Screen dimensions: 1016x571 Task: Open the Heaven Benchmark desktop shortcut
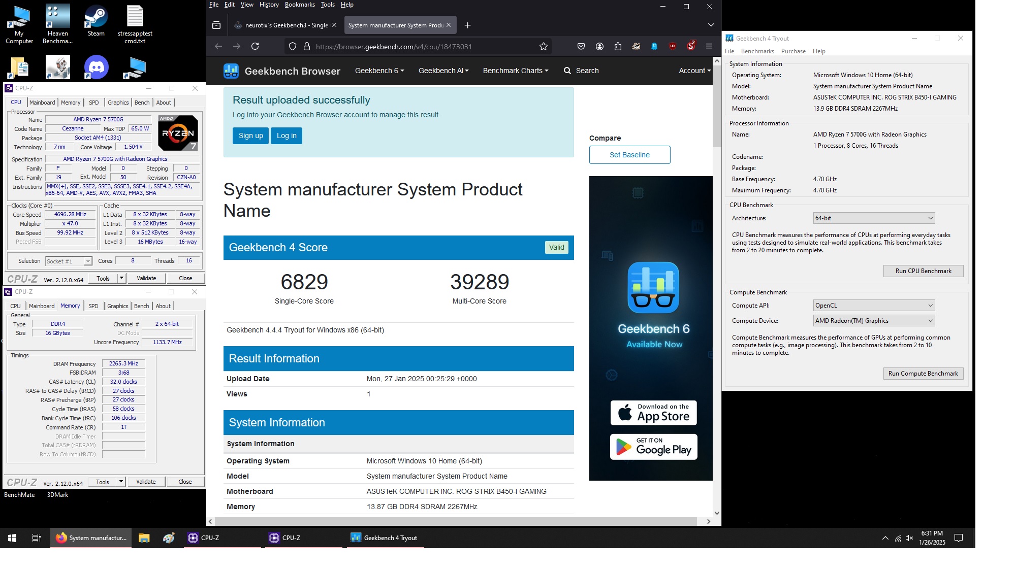click(x=57, y=24)
